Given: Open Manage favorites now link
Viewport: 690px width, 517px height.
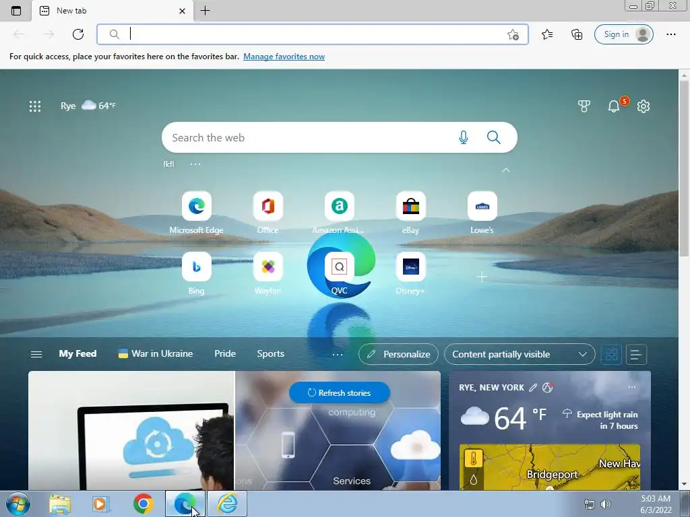Looking at the screenshot, I should pyautogui.click(x=284, y=57).
